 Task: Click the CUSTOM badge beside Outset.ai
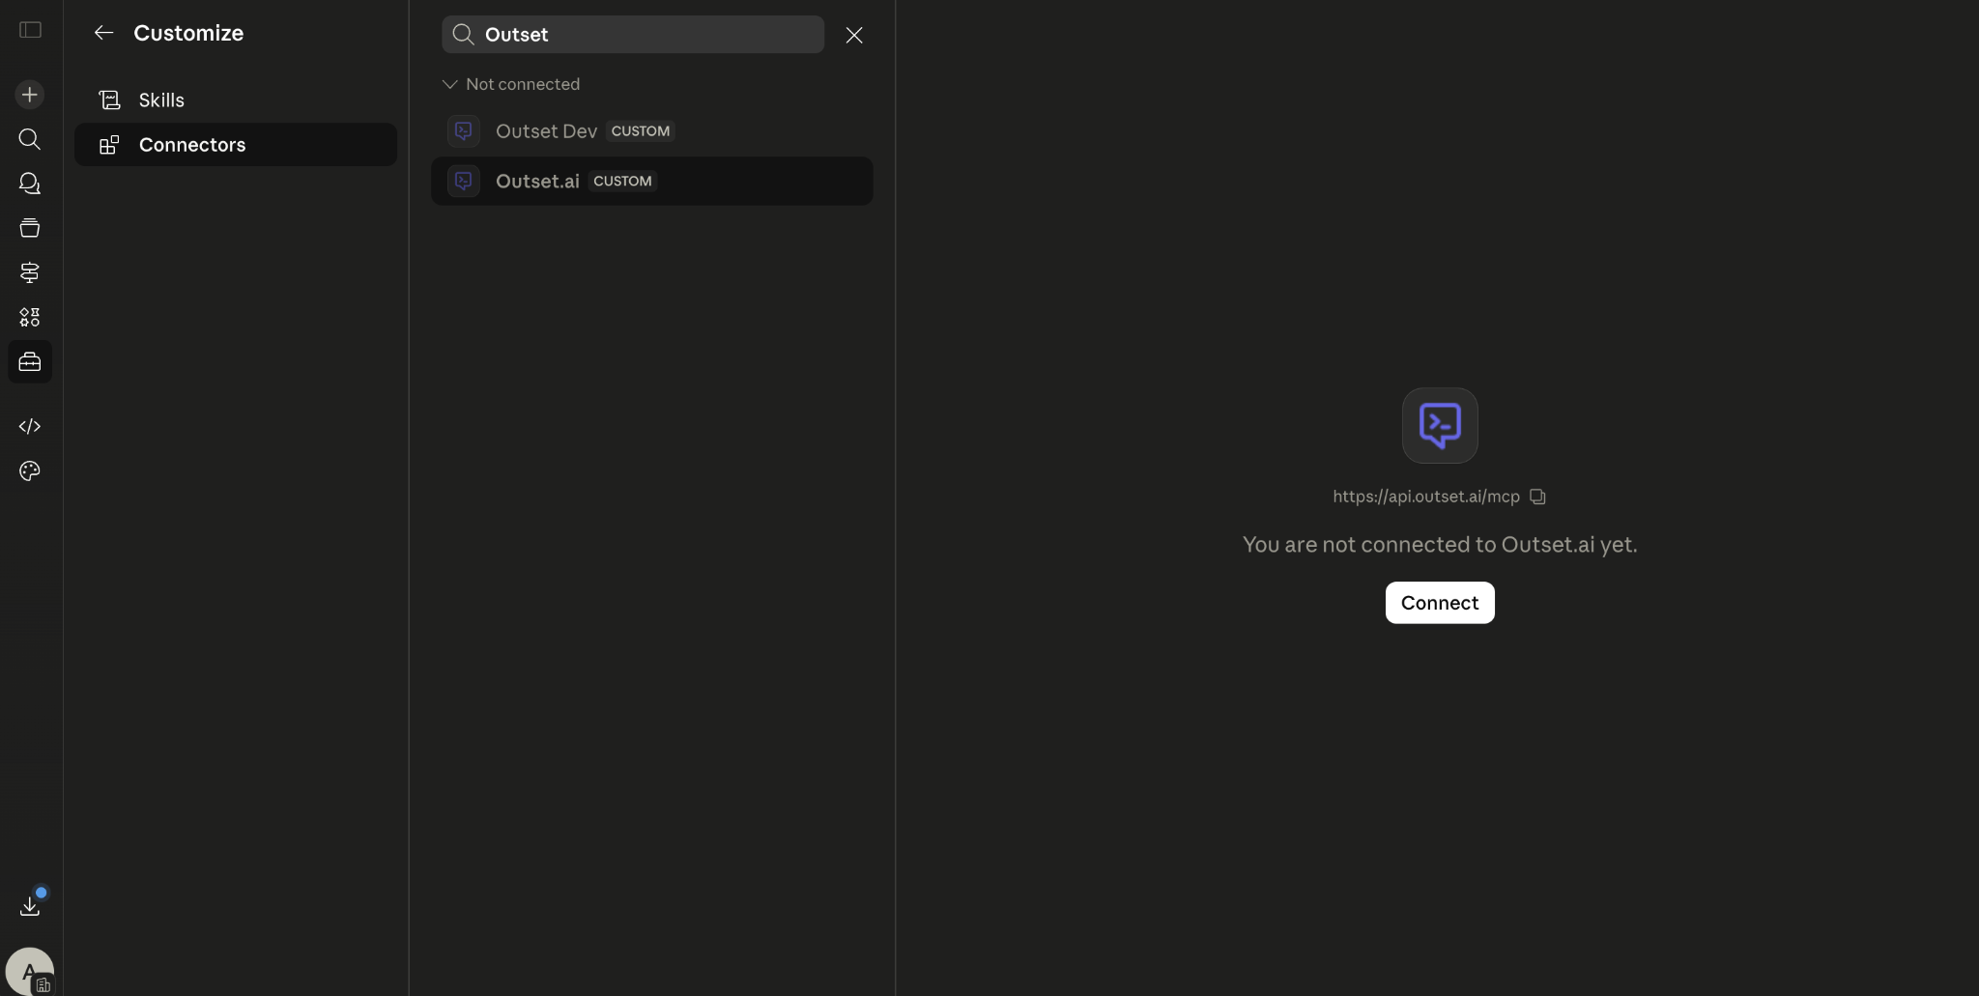click(x=622, y=181)
